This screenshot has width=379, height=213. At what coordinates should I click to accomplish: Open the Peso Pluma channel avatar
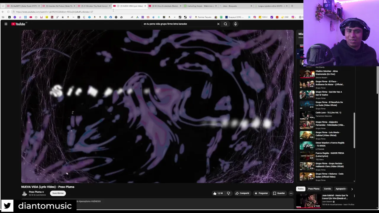pos(24,193)
